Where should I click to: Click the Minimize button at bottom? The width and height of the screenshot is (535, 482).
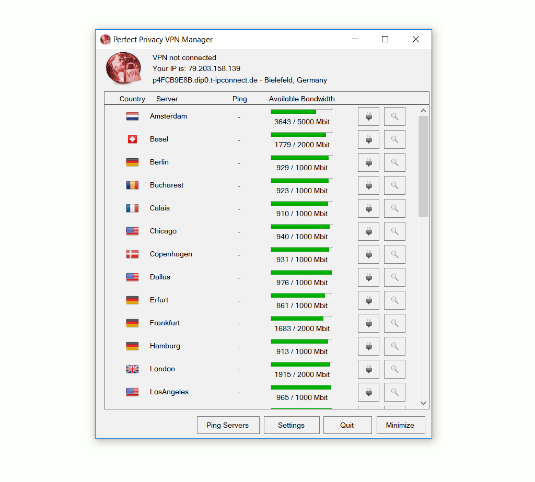(401, 425)
